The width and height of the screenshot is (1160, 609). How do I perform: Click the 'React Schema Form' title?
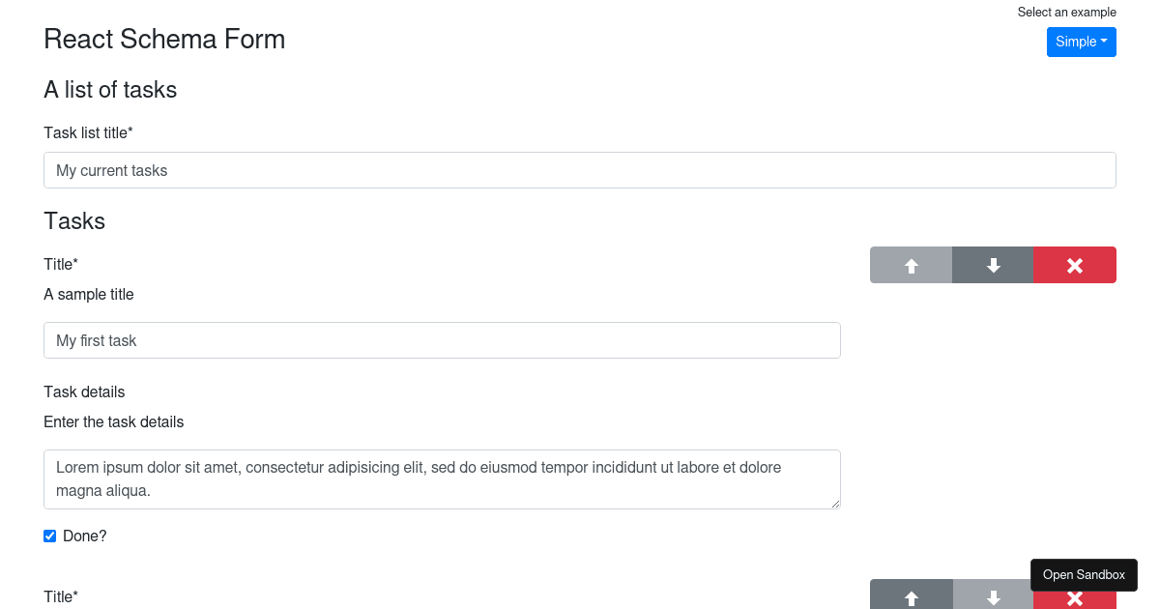coord(164,39)
